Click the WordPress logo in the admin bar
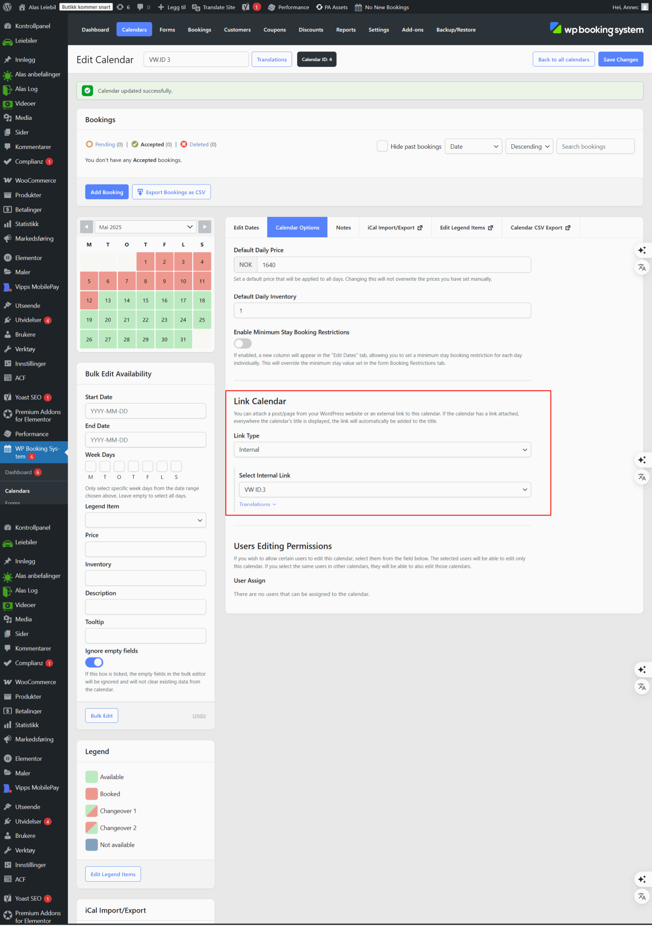Viewport: 652px width, 926px height. 7,7
